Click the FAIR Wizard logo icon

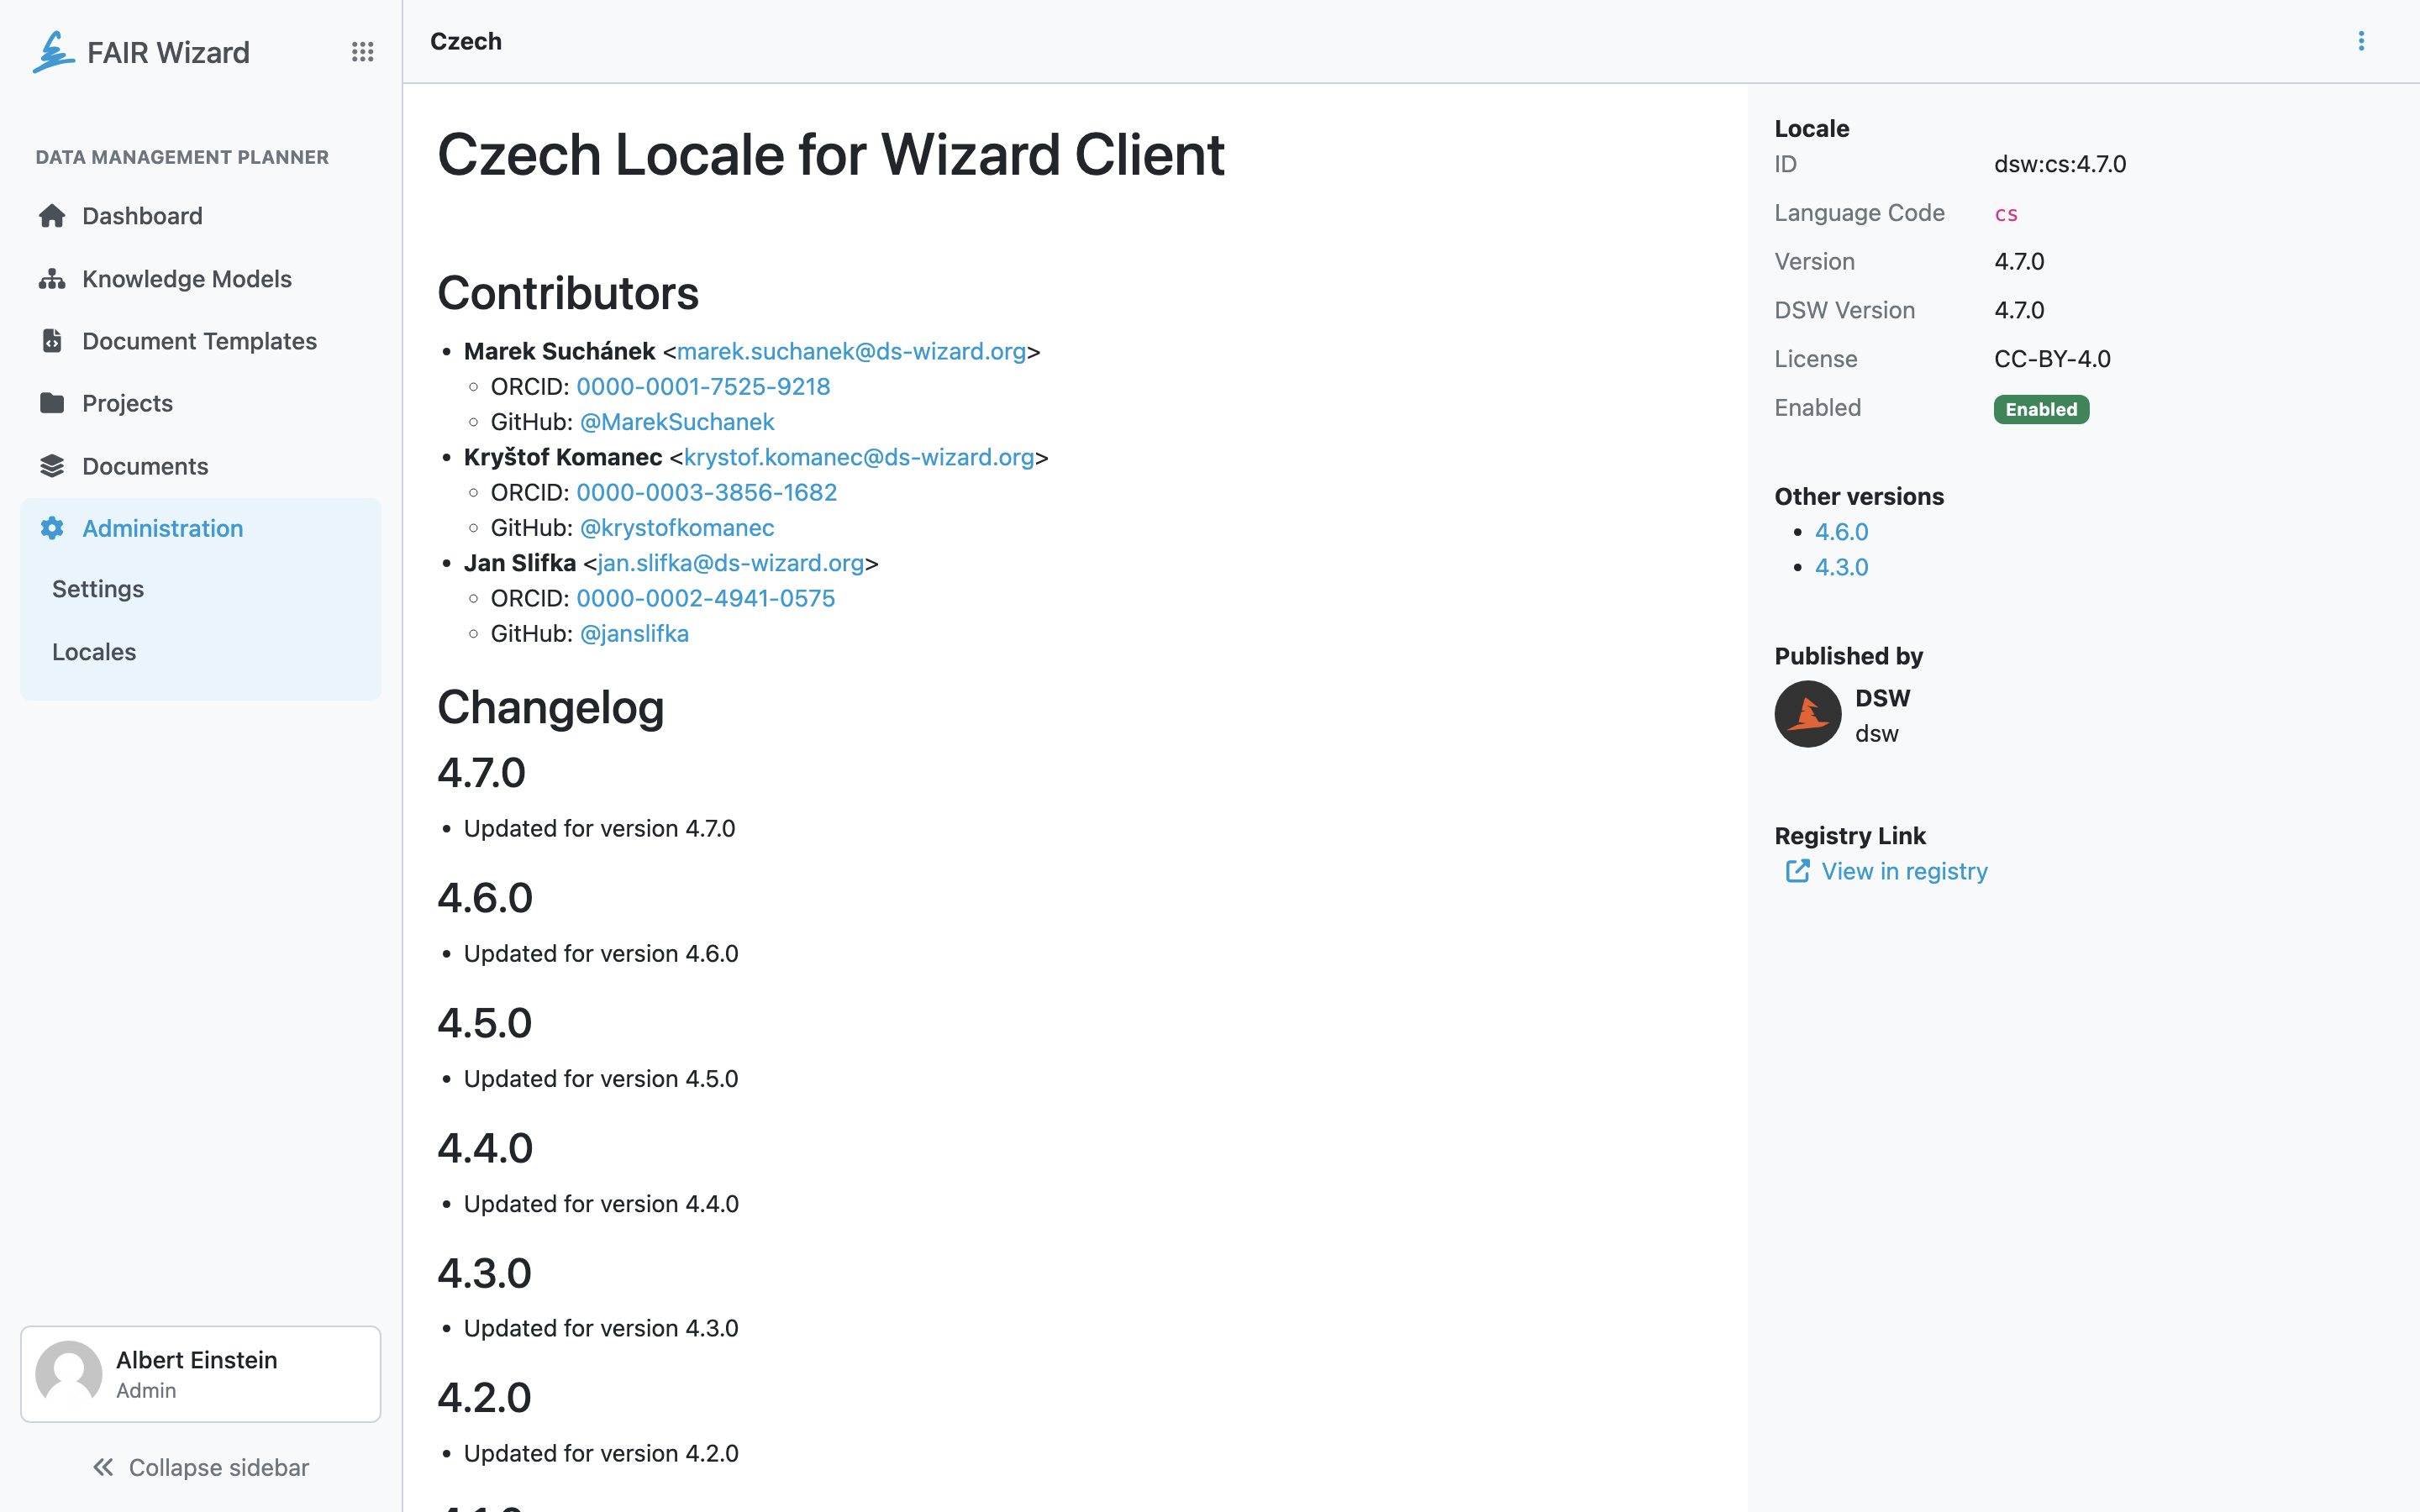coord(54,52)
